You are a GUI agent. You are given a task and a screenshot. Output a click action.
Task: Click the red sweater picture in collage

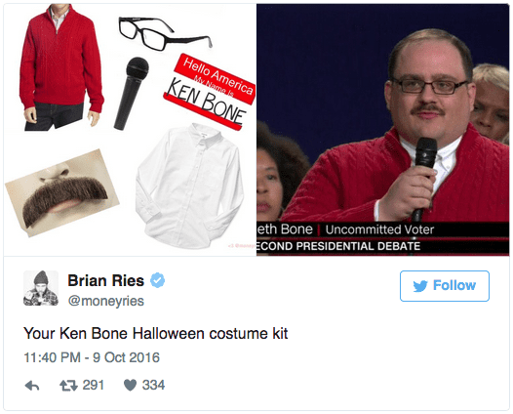[x=60, y=67]
